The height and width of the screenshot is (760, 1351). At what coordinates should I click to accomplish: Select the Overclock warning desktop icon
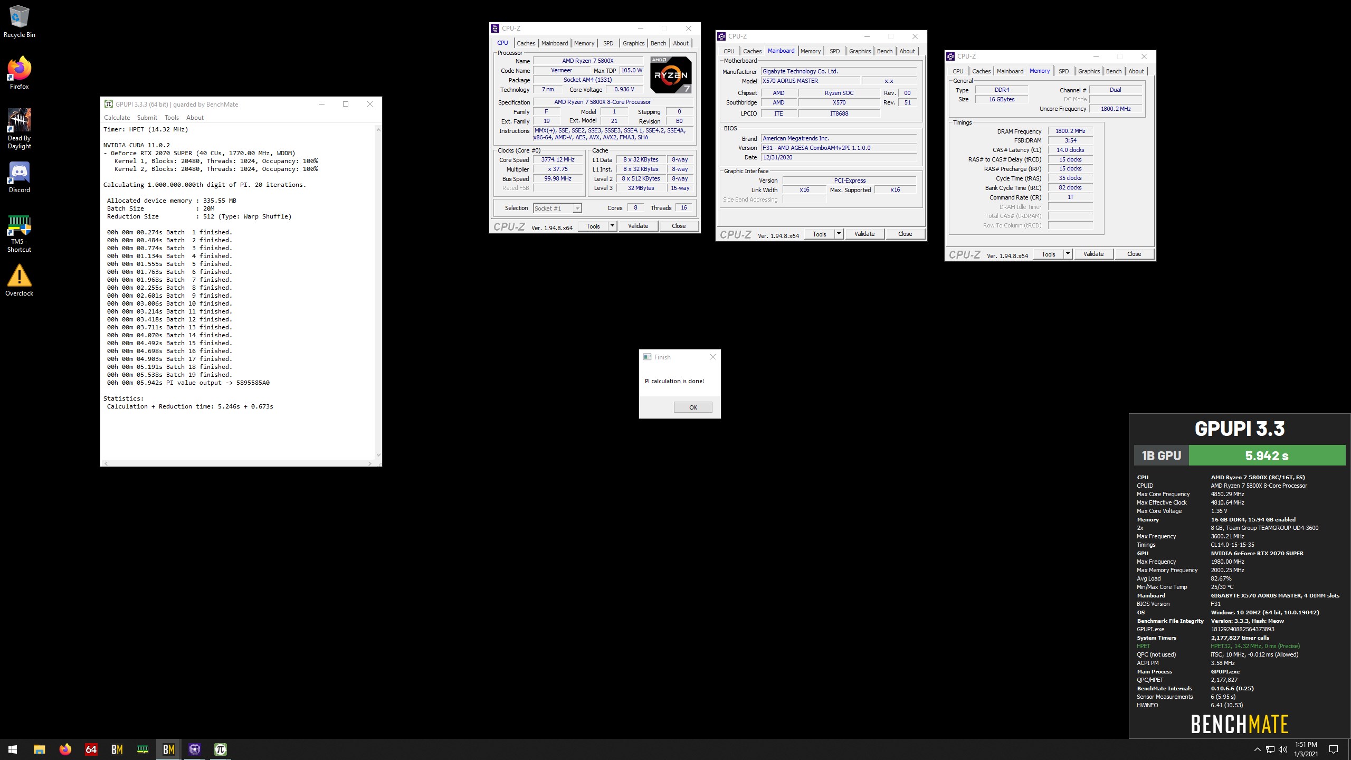20,280
